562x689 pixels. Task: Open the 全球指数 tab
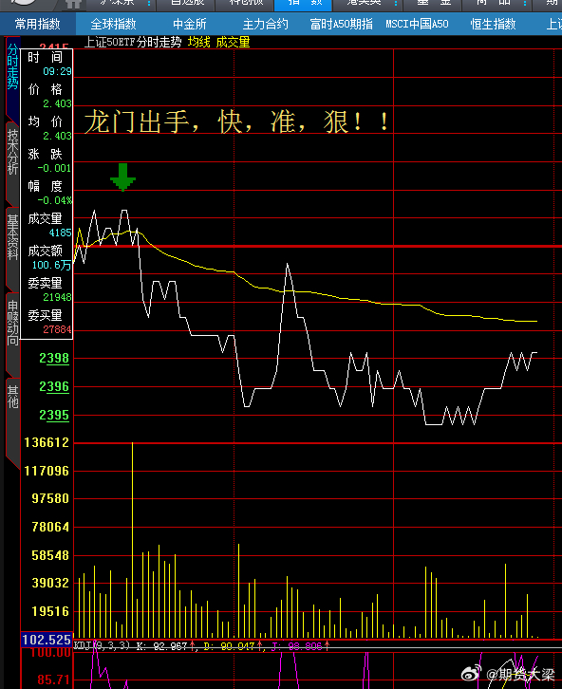pyautogui.click(x=113, y=24)
